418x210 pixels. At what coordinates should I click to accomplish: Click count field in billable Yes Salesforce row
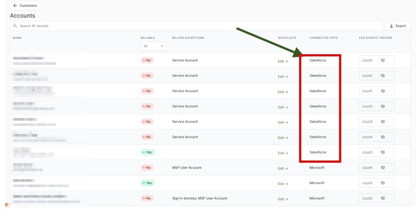pos(376,152)
